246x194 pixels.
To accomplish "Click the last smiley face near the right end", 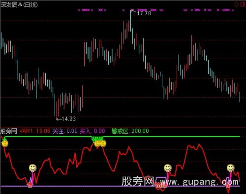I will (x=231, y=168).
